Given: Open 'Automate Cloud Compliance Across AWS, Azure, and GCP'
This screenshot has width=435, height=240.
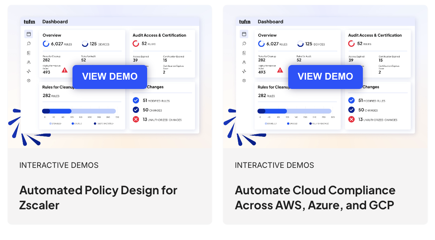Looking at the screenshot, I should (315, 197).
